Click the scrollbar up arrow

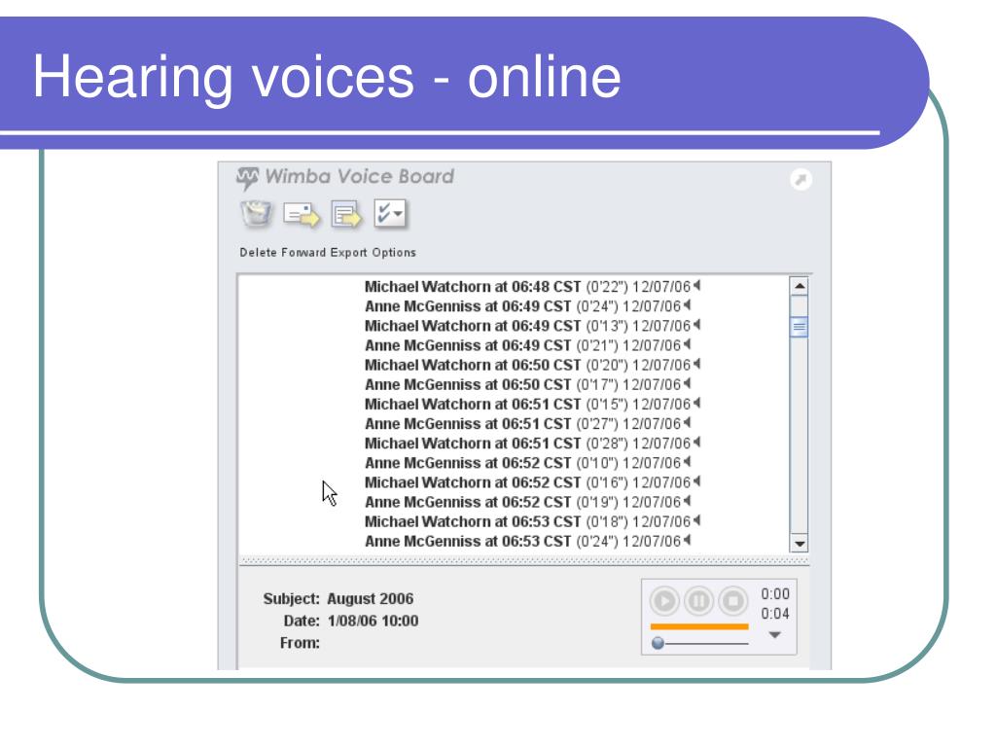pos(800,286)
